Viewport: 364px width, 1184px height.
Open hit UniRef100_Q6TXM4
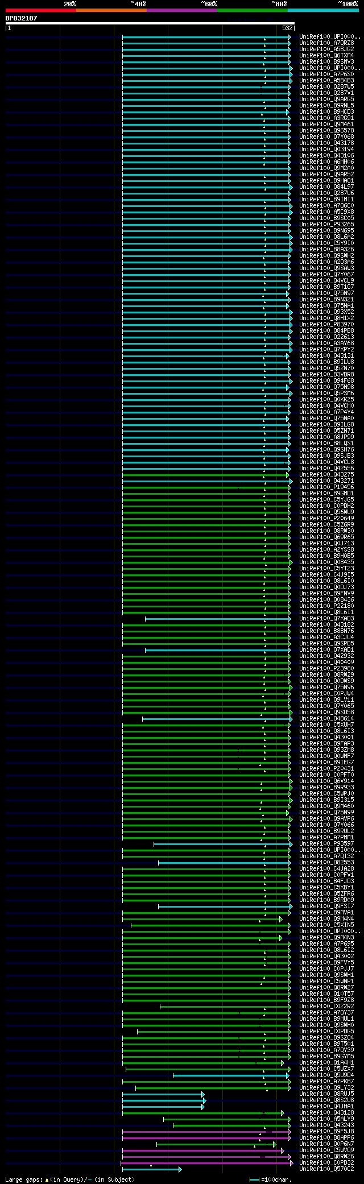pos(326,55)
